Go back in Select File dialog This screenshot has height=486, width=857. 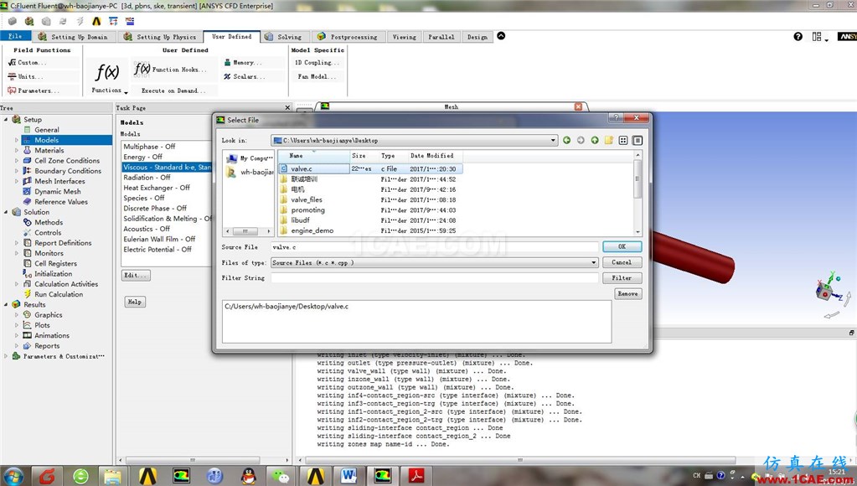(567, 141)
